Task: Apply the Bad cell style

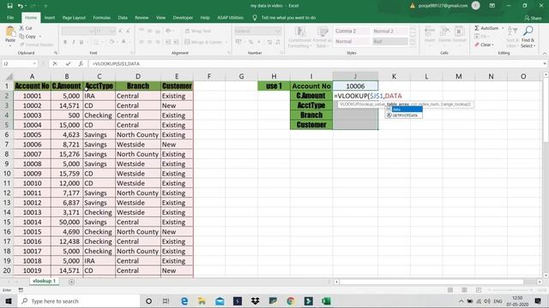Action: tap(389, 41)
